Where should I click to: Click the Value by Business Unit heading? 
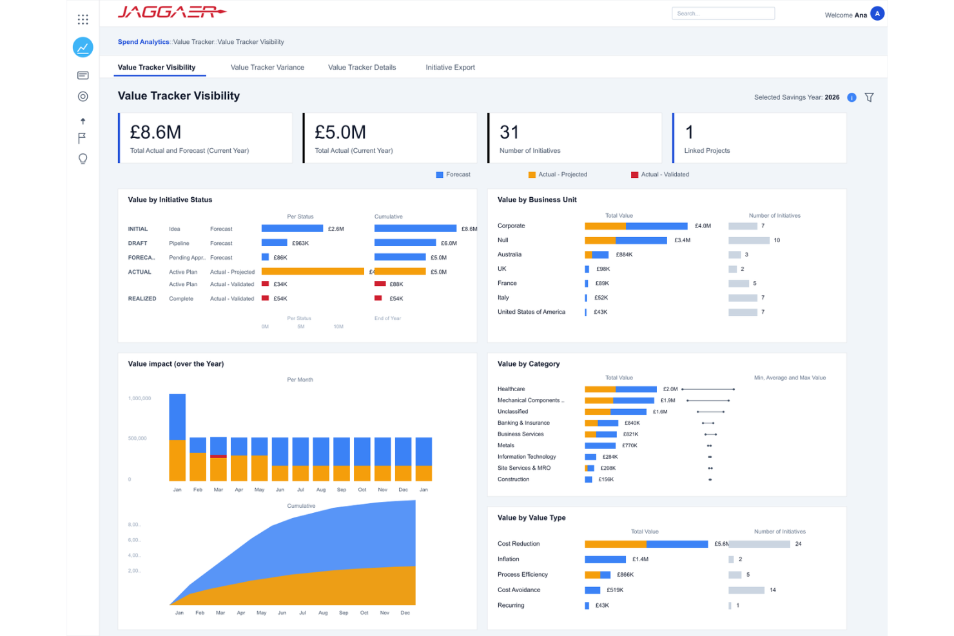click(537, 200)
